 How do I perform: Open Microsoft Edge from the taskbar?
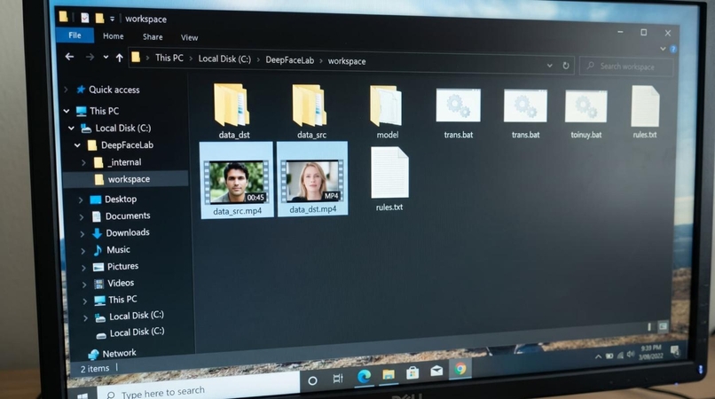pos(364,376)
